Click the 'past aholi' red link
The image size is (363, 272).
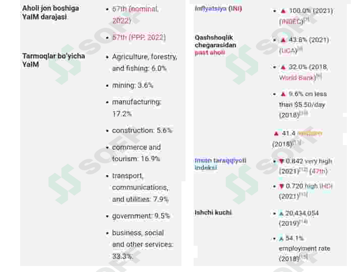click(x=210, y=52)
